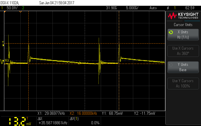
Task: Select the X Units Hz (1/s) softkey
Action: point(183,35)
